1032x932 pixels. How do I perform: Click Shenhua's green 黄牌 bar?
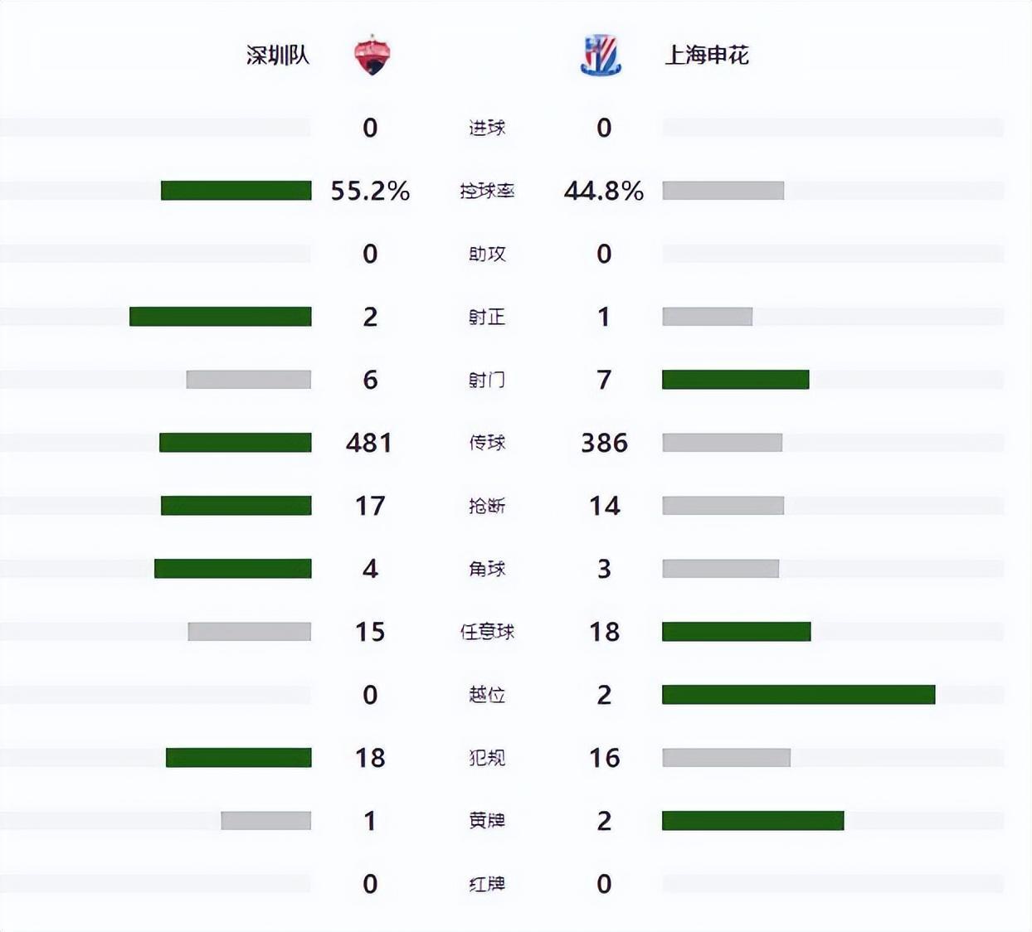[x=752, y=821]
